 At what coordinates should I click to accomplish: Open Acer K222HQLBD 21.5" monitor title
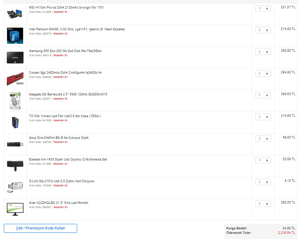[59, 203]
